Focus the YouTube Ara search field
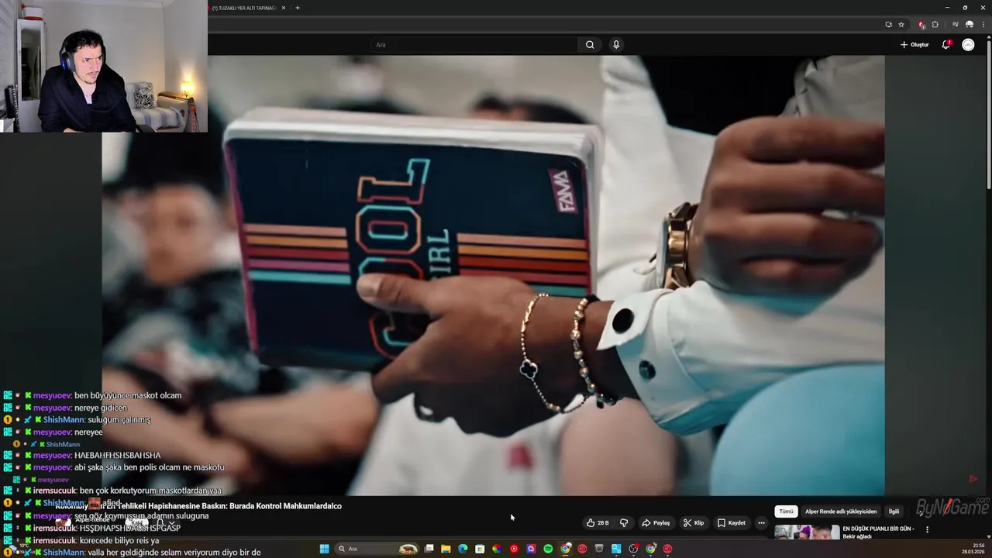The height and width of the screenshot is (558, 992). click(x=474, y=45)
